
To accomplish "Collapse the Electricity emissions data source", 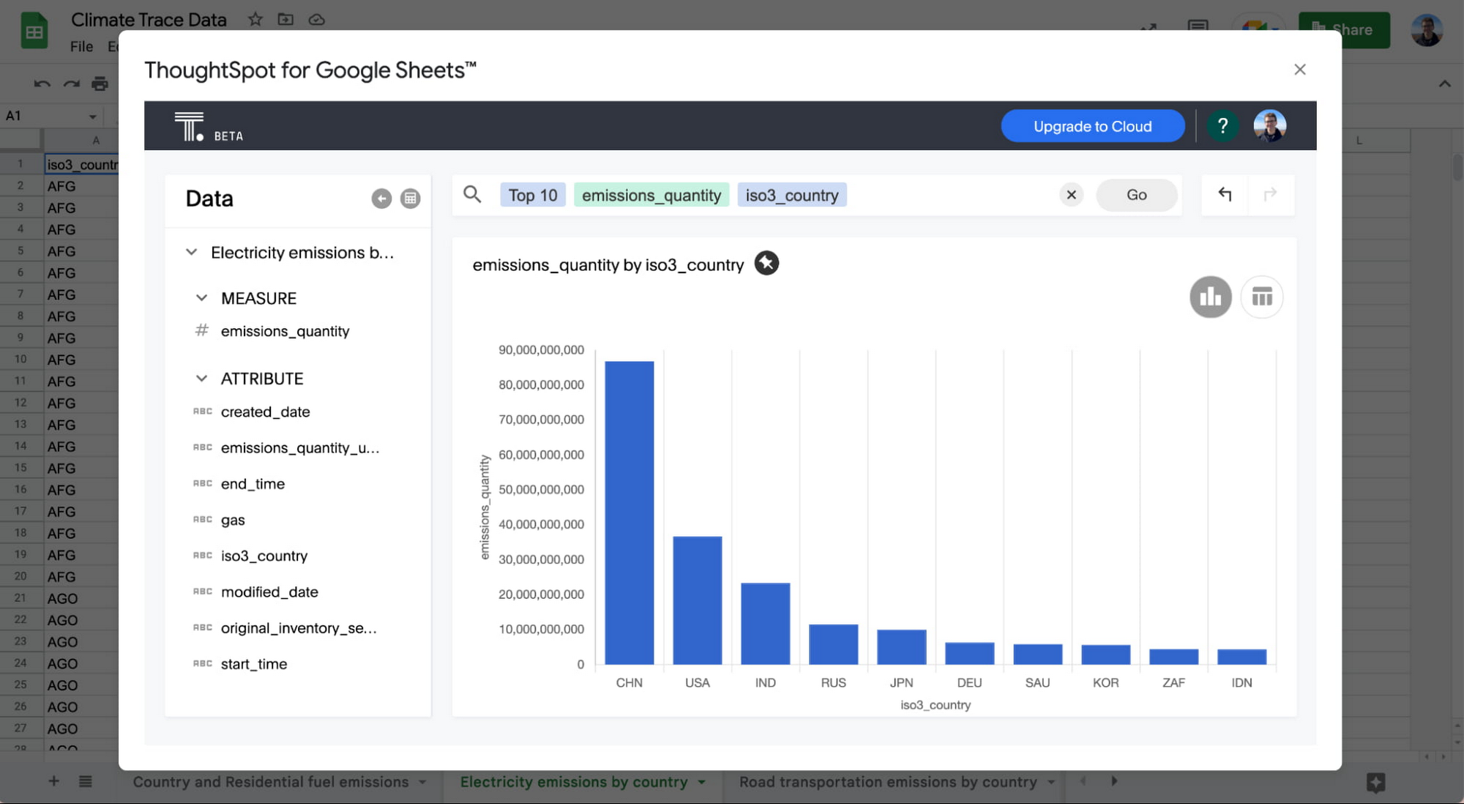I will point(192,252).
